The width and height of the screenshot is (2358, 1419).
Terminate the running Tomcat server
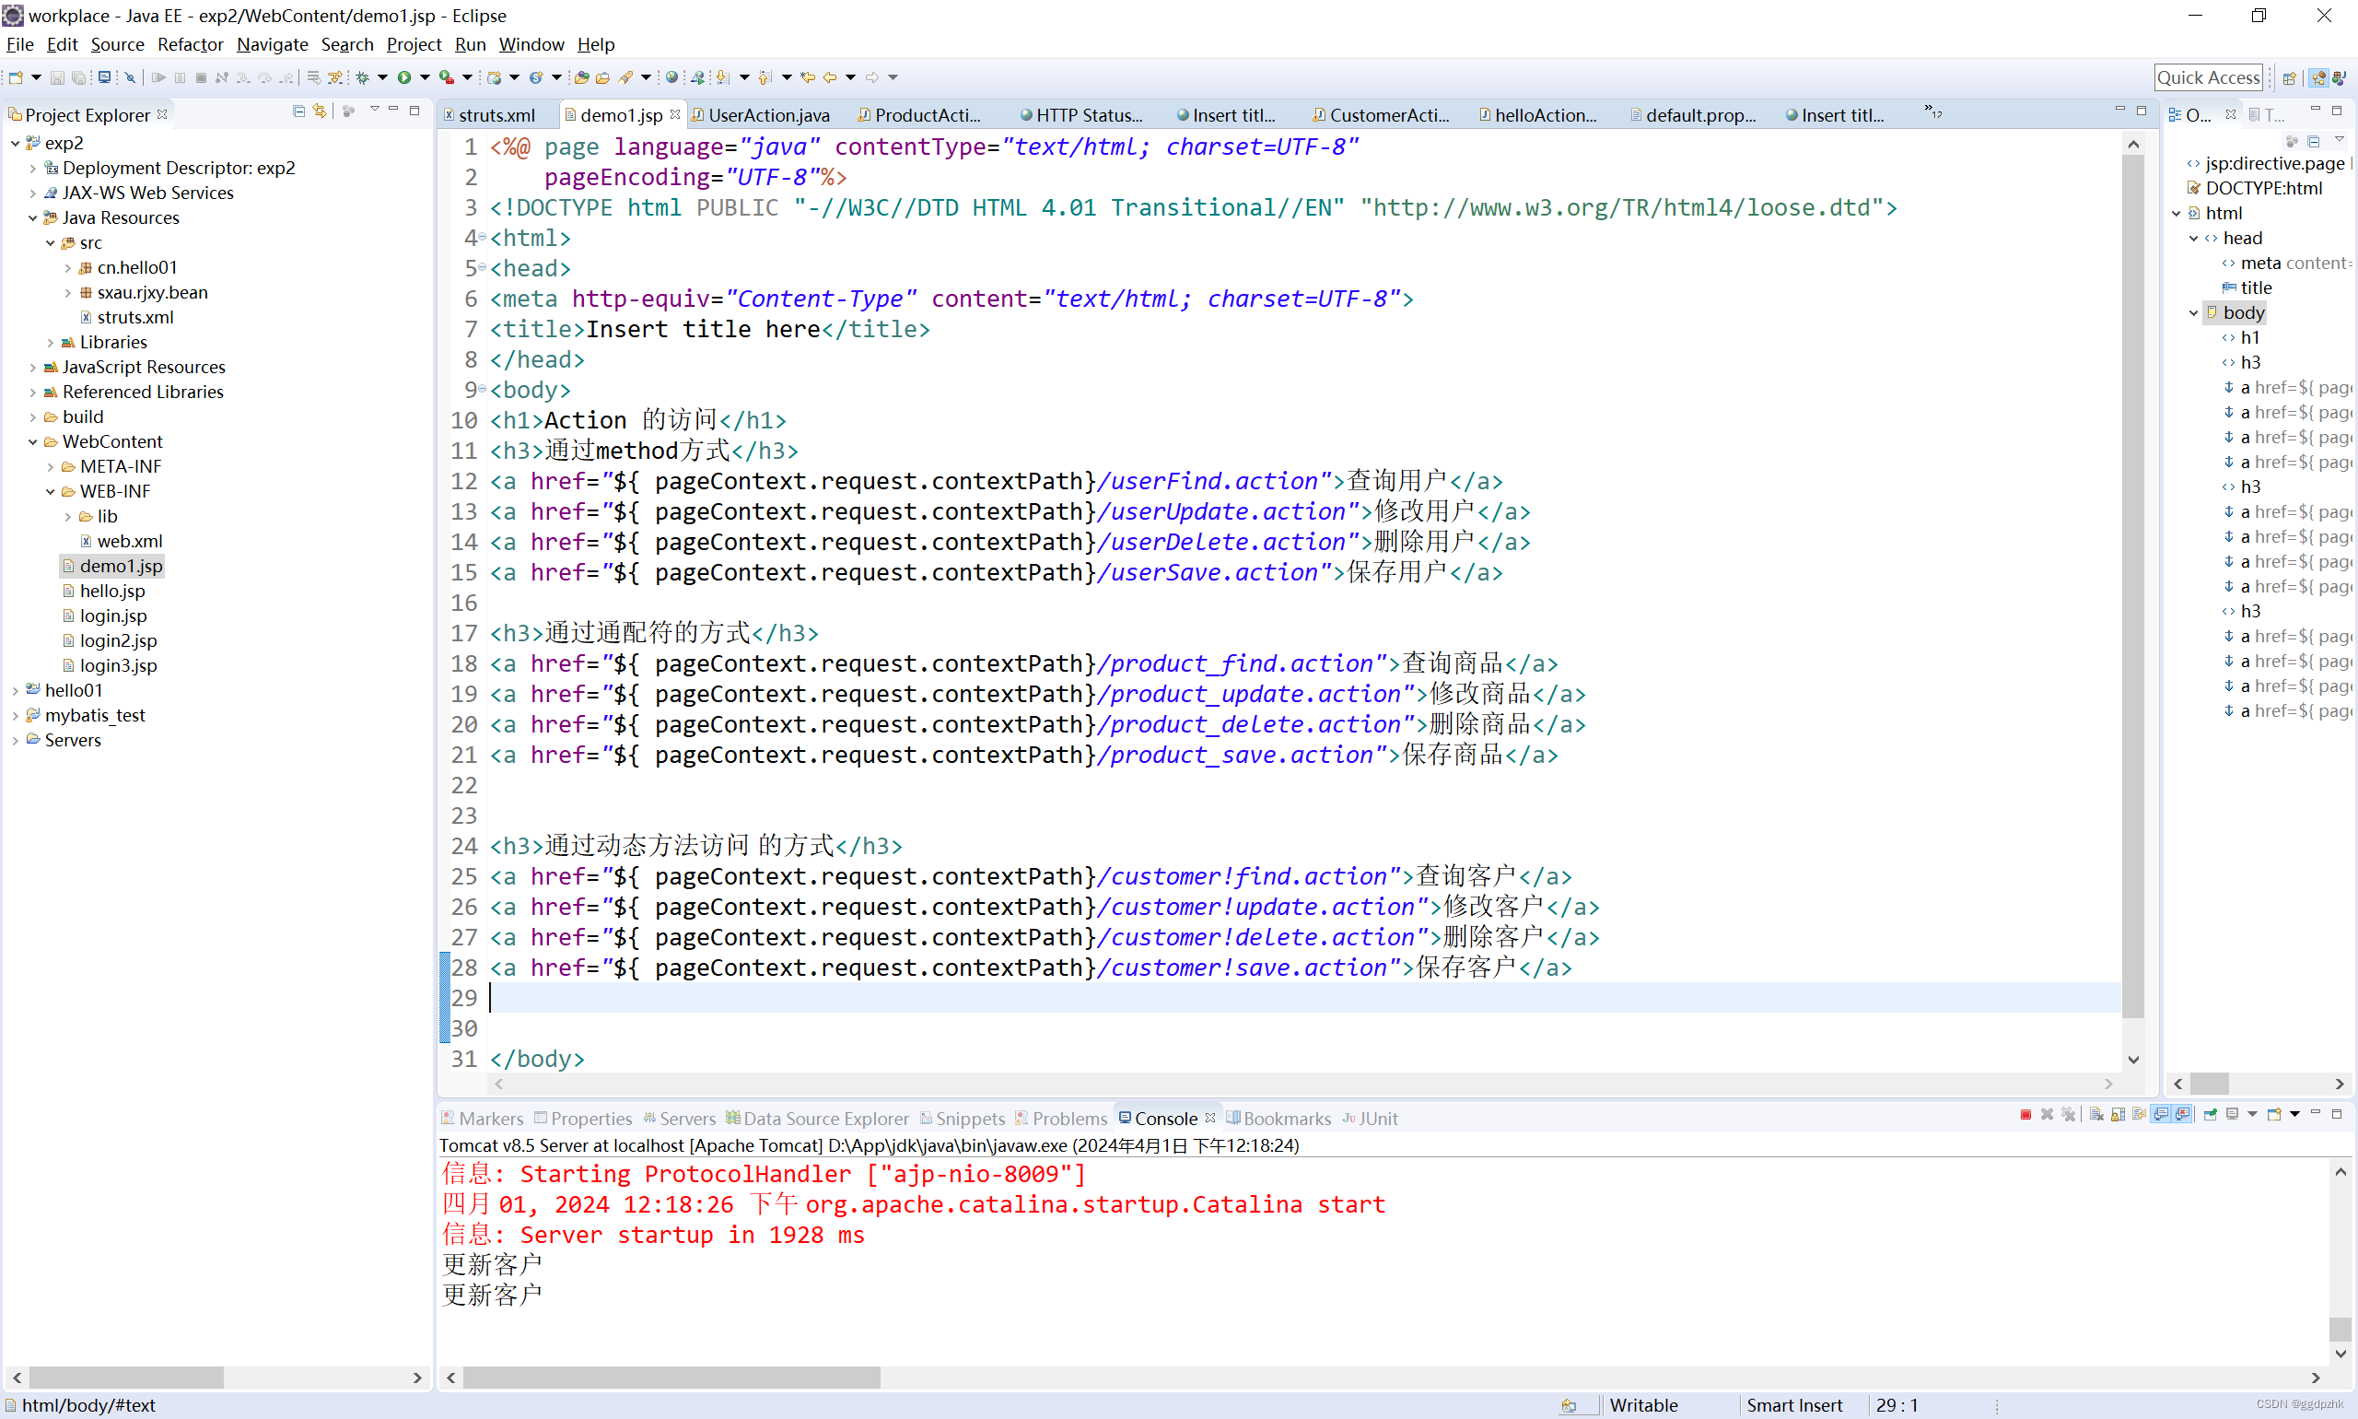pos(2025,1115)
